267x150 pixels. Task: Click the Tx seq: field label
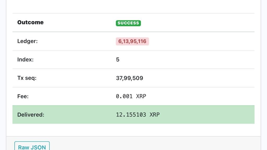[27, 78]
